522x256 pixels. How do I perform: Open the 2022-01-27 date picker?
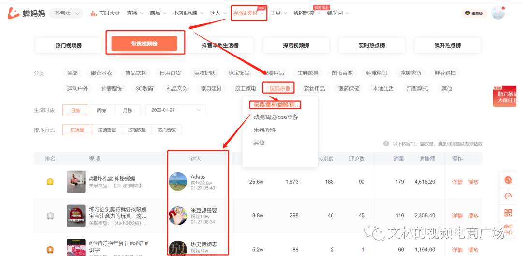175,110
